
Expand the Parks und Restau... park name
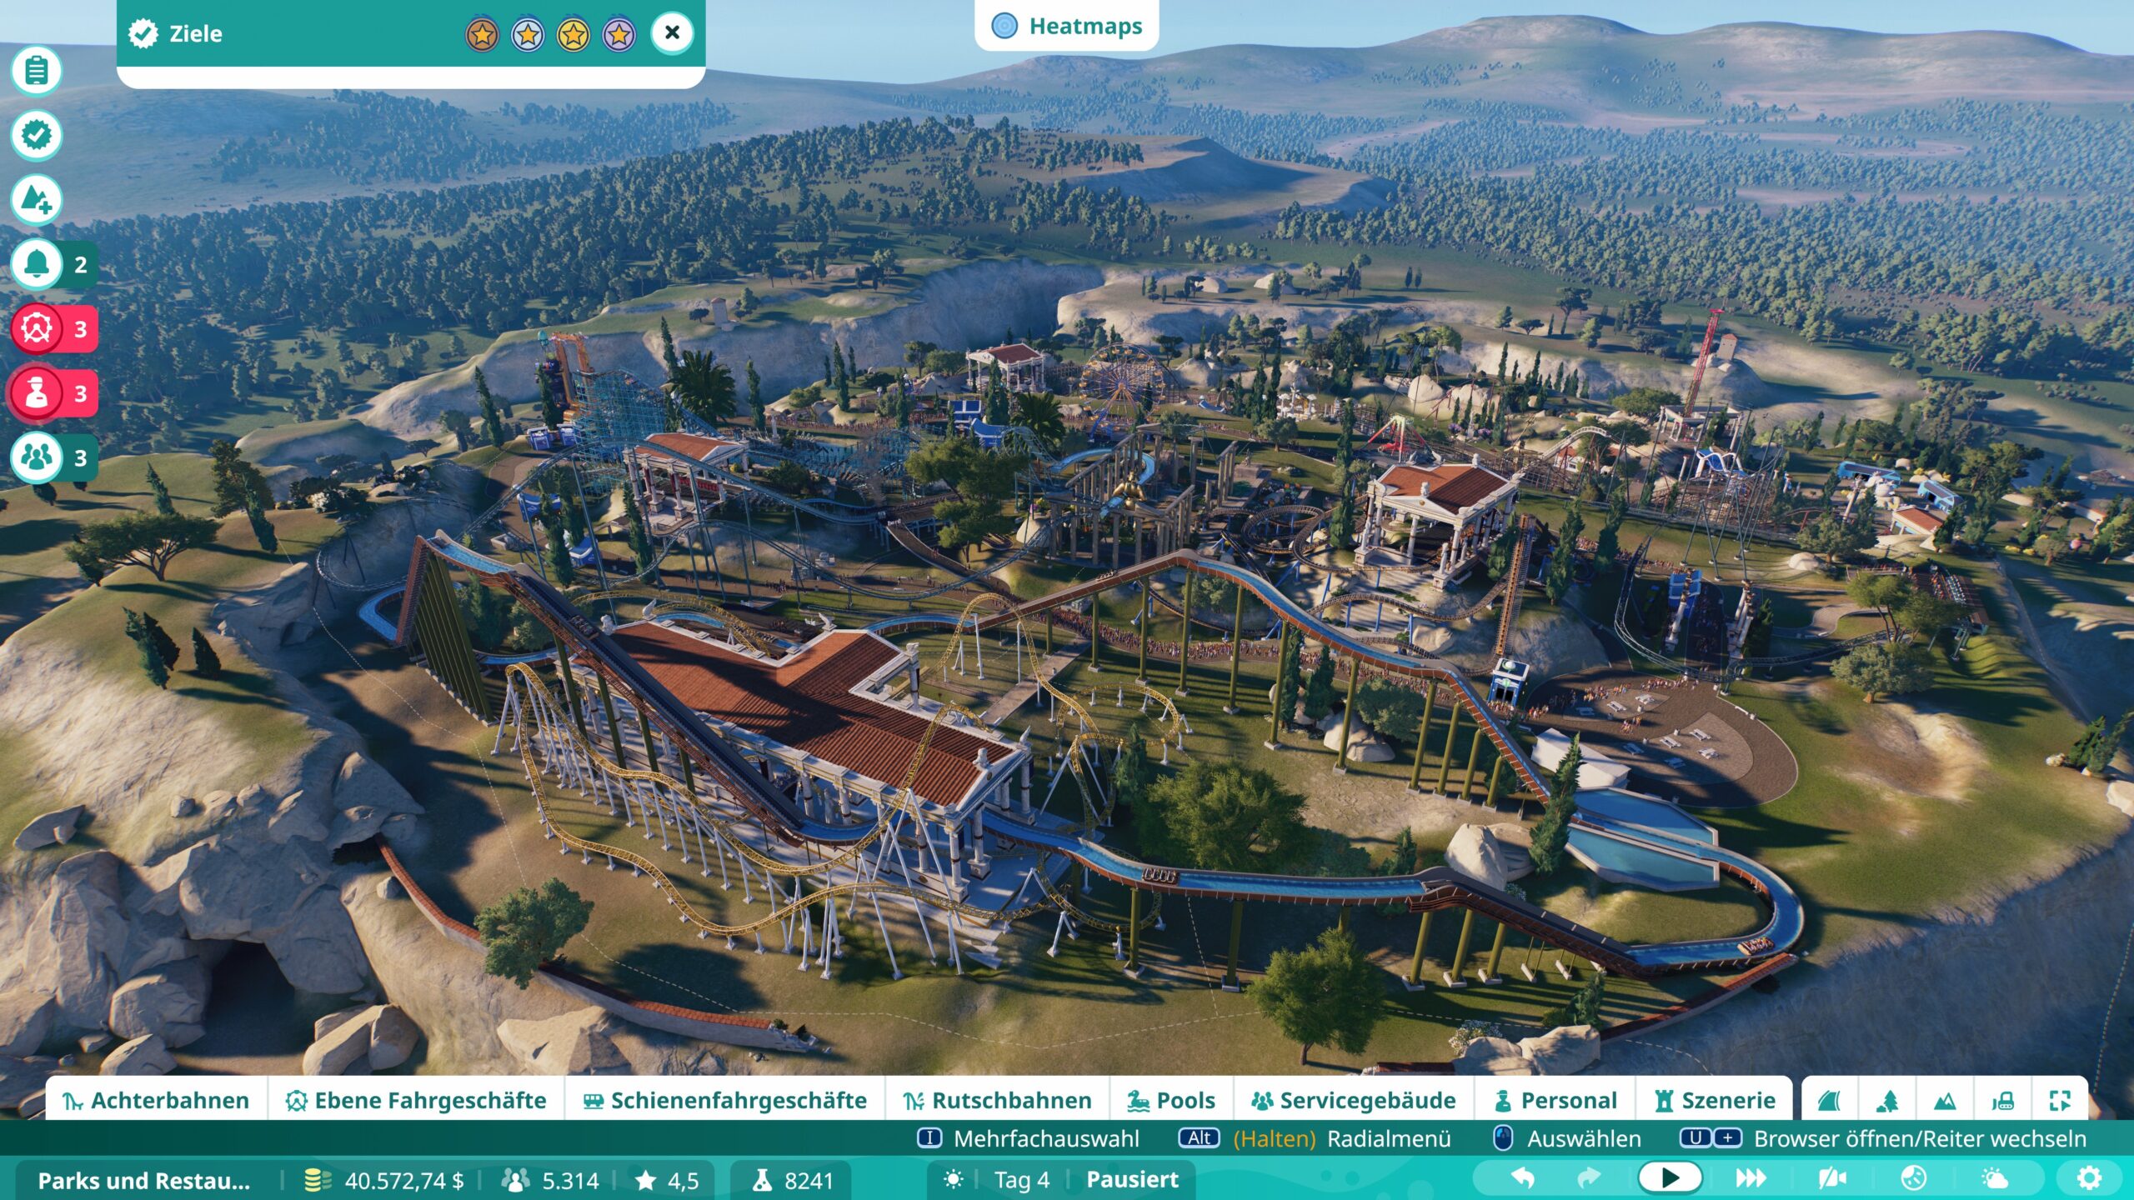pyautogui.click(x=143, y=1181)
